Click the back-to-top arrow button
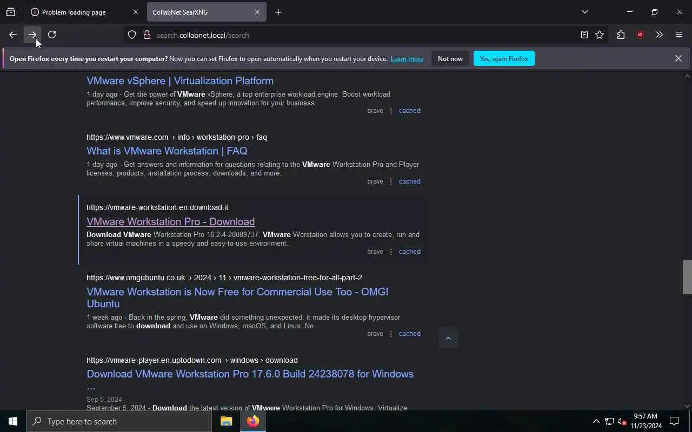 (448, 338)
